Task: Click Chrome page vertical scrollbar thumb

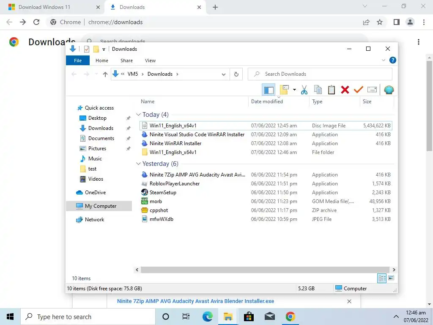Action: (429, 106)
